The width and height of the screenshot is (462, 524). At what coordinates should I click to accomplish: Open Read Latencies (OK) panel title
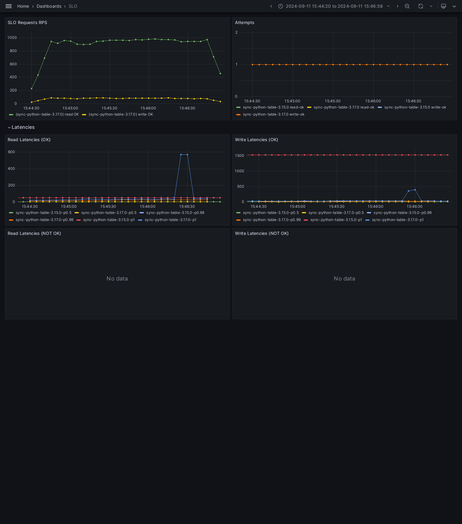coord(29,140)
